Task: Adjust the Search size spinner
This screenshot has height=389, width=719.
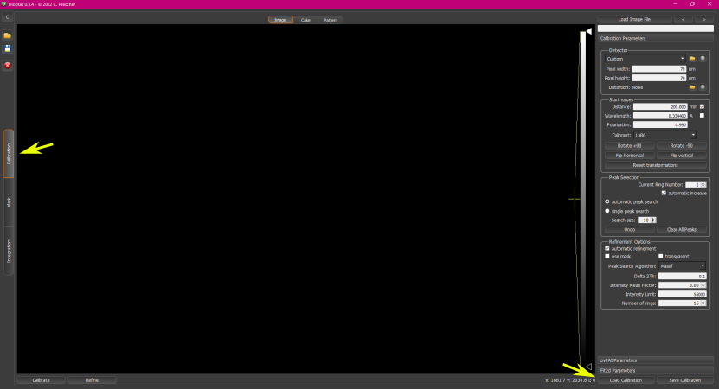Action: point(647,220)
